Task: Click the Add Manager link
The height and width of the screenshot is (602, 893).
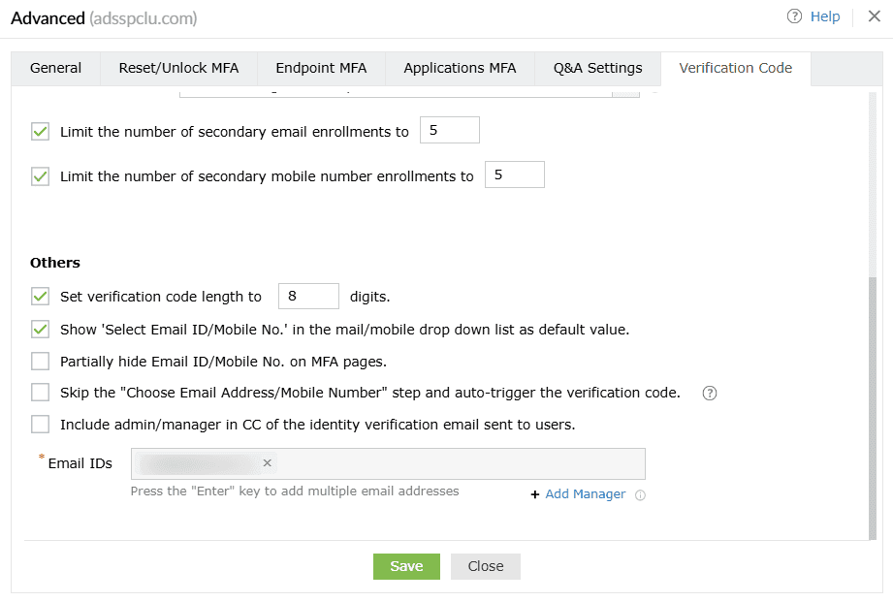Action: (x=585, y=494)
